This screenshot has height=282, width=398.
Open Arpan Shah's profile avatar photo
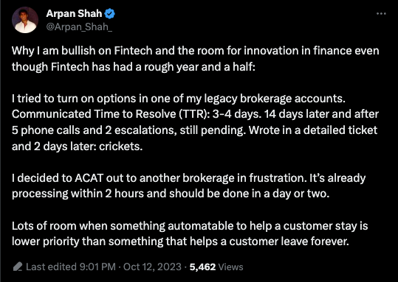pos(25,20)
